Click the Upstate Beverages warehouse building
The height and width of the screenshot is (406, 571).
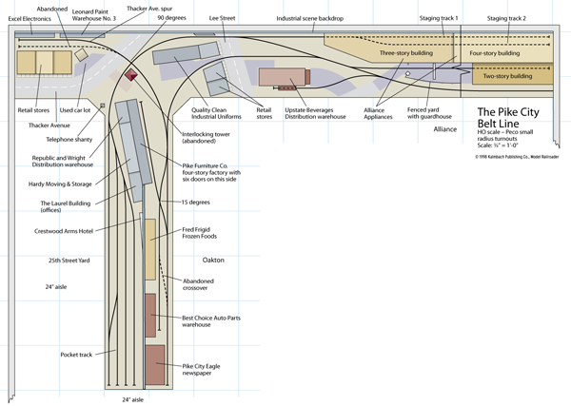coord(283,77)
